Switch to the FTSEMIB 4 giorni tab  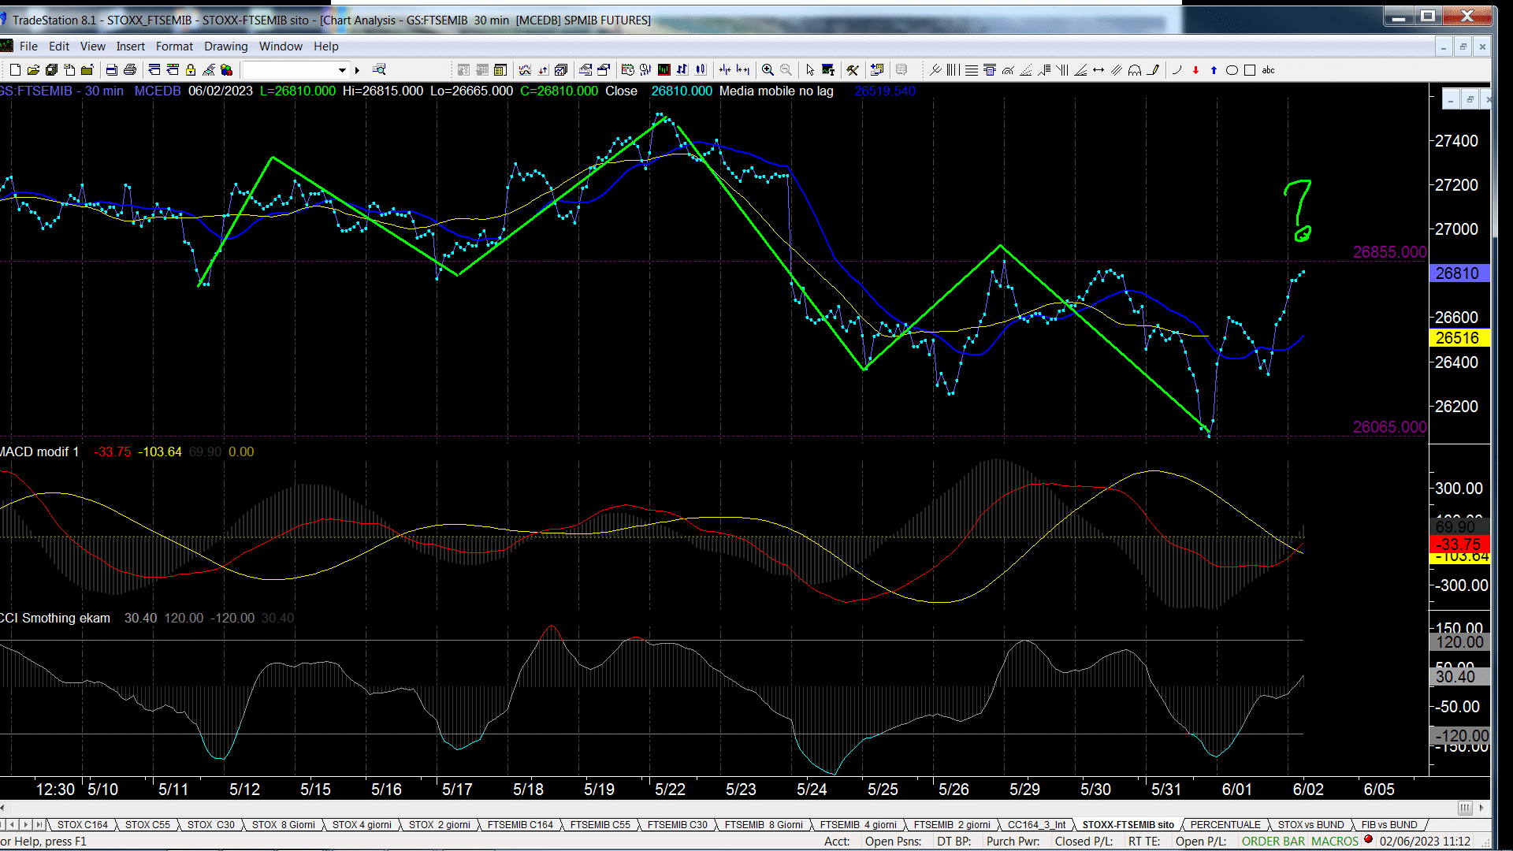pos(858,825)
